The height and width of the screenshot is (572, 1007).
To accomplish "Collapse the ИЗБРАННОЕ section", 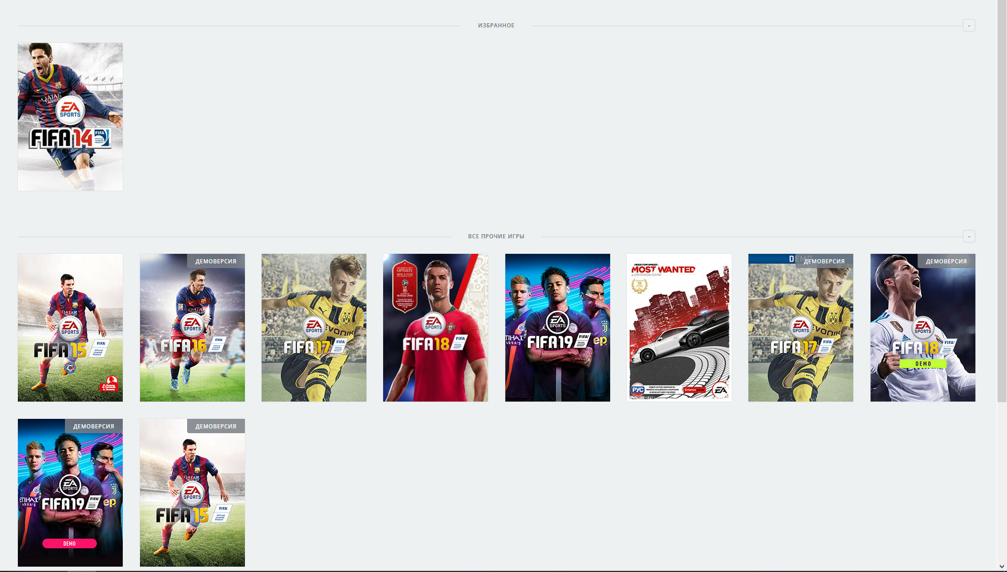I will click(x=969, y=25).
